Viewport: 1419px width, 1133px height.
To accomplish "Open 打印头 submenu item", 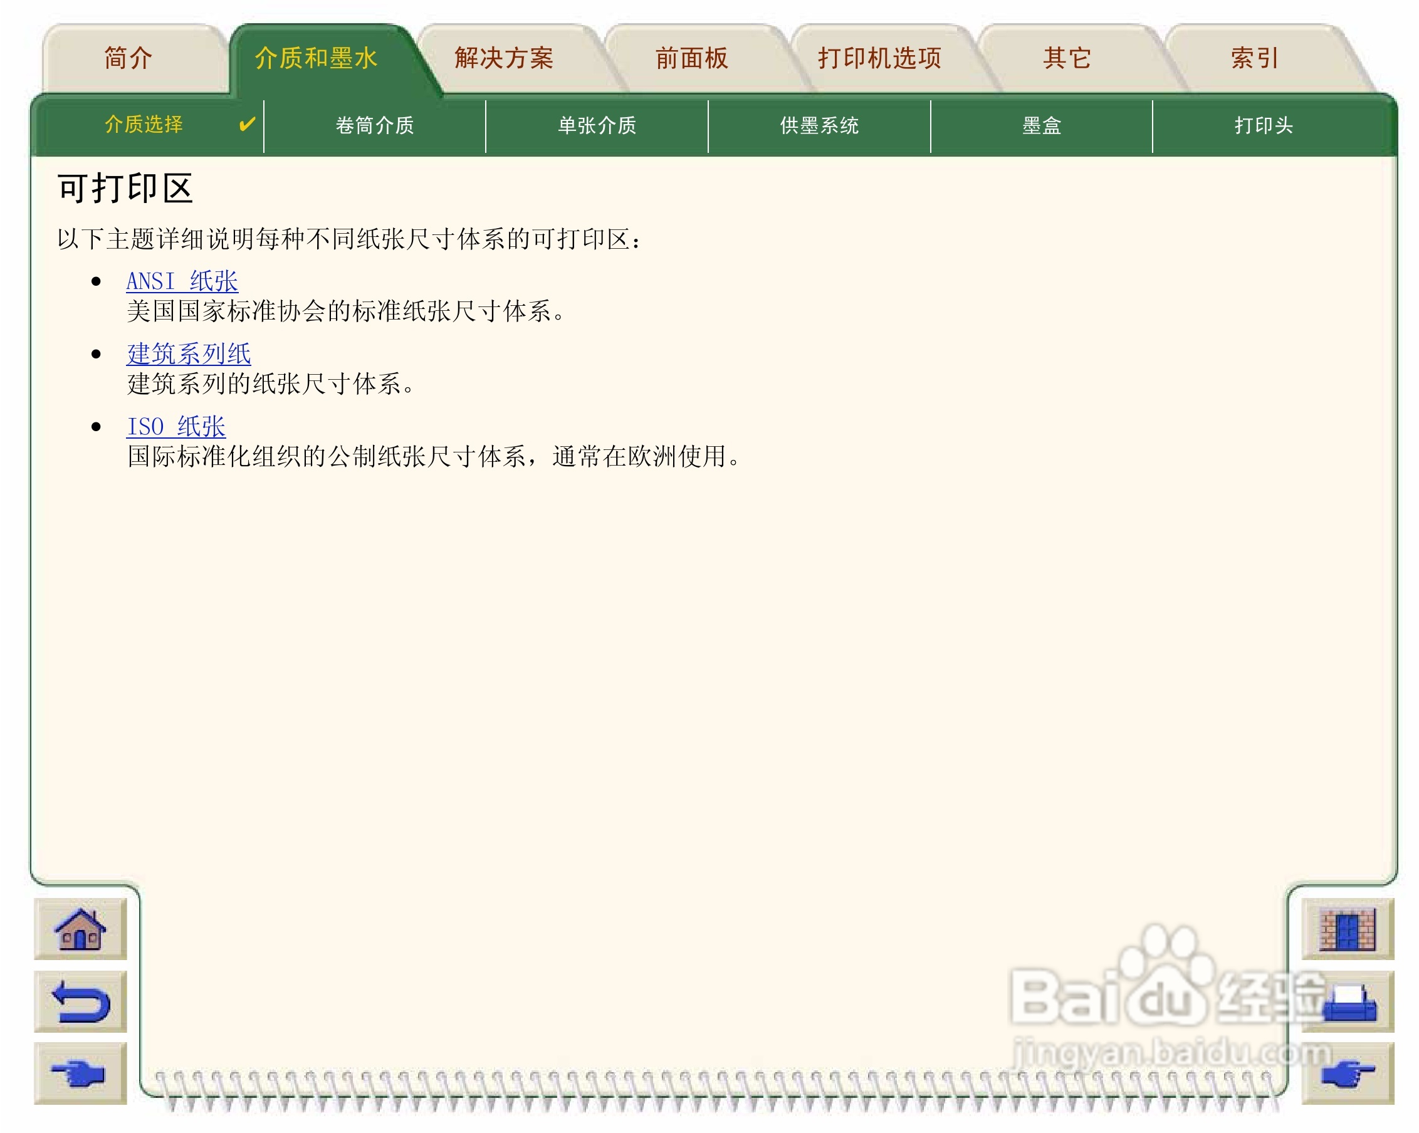I will pos(1263,125).
